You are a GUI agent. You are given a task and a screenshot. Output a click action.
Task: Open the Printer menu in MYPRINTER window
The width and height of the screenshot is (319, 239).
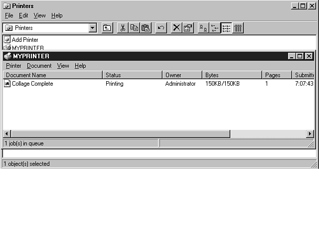point(13,66)
